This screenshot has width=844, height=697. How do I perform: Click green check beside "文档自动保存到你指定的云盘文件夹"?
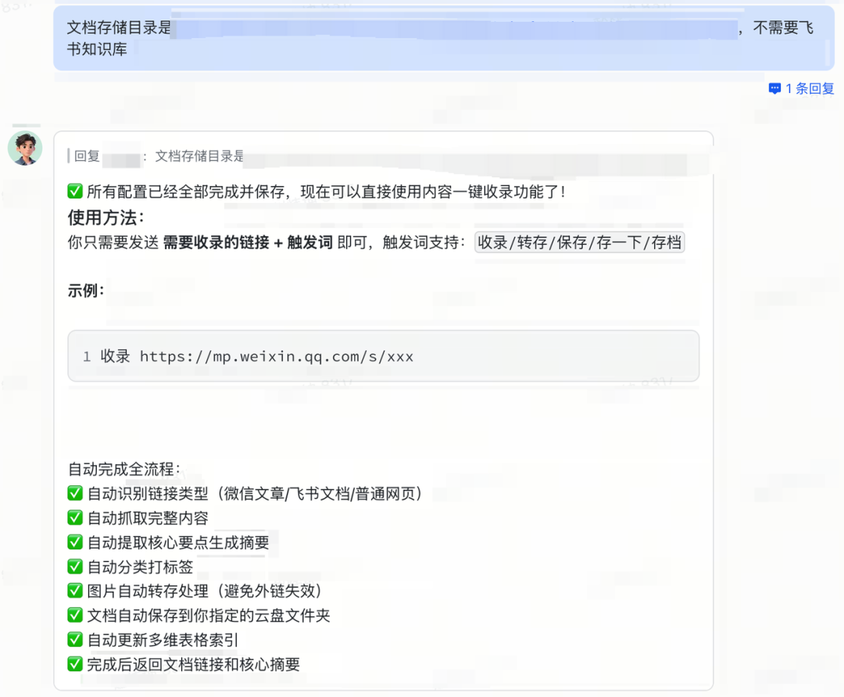pyautogui.click(x=75, y=615)
